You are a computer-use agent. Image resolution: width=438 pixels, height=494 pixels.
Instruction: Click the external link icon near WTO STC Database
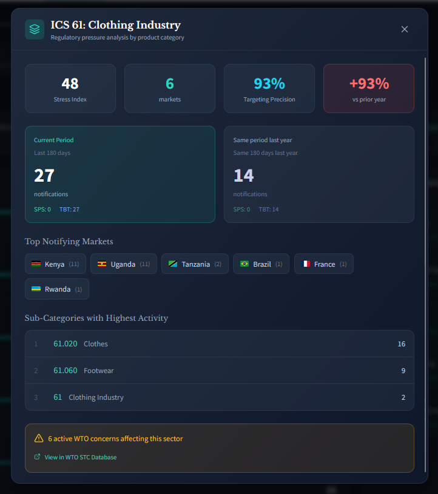click(x=38, y=457)
